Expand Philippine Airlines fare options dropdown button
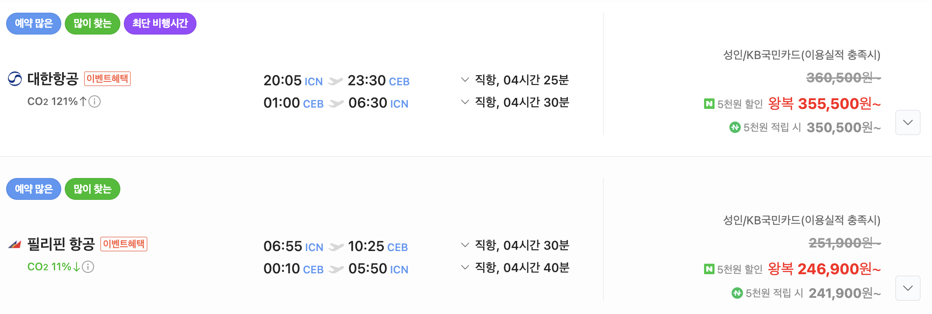932x314 pixels. pos(908,288)
